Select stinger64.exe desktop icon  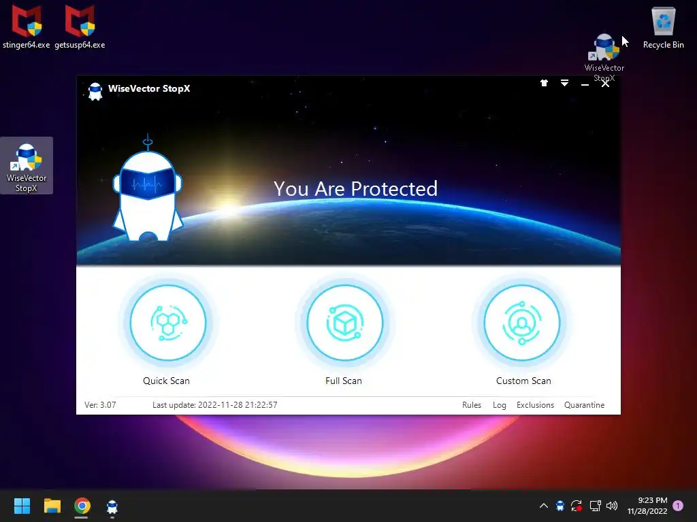click(27, 27)
